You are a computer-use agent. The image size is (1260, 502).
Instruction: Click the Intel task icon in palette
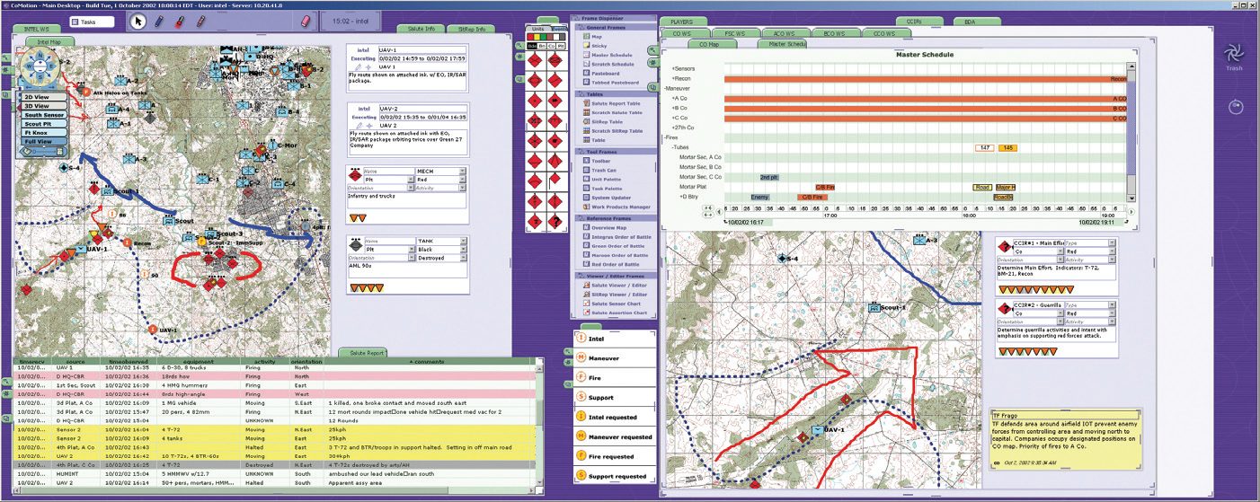coord(581,339)
